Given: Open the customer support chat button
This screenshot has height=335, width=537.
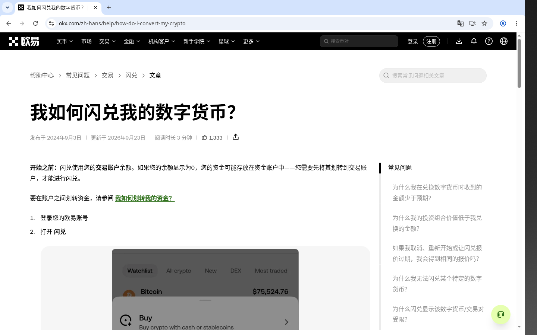Looking at the screenshot, I should coord(500,315).
